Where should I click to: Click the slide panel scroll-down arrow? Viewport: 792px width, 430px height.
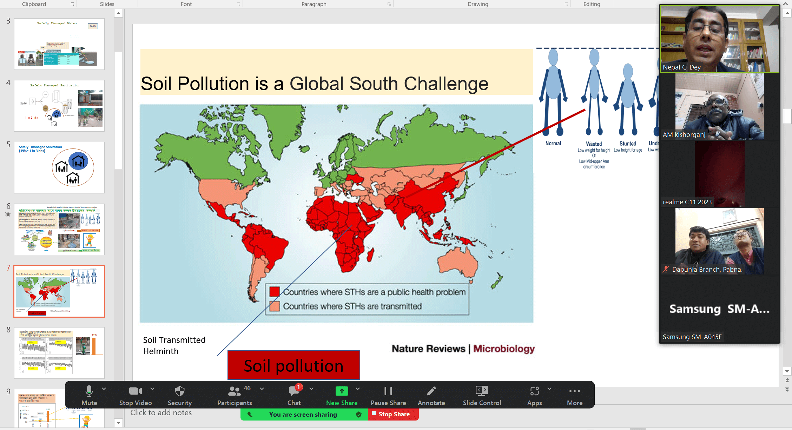coord(118,423)
